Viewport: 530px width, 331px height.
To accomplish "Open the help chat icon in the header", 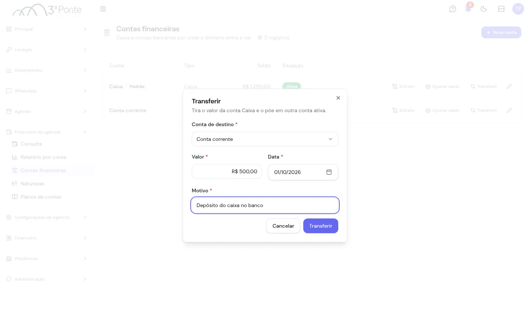I will point(453,9).
